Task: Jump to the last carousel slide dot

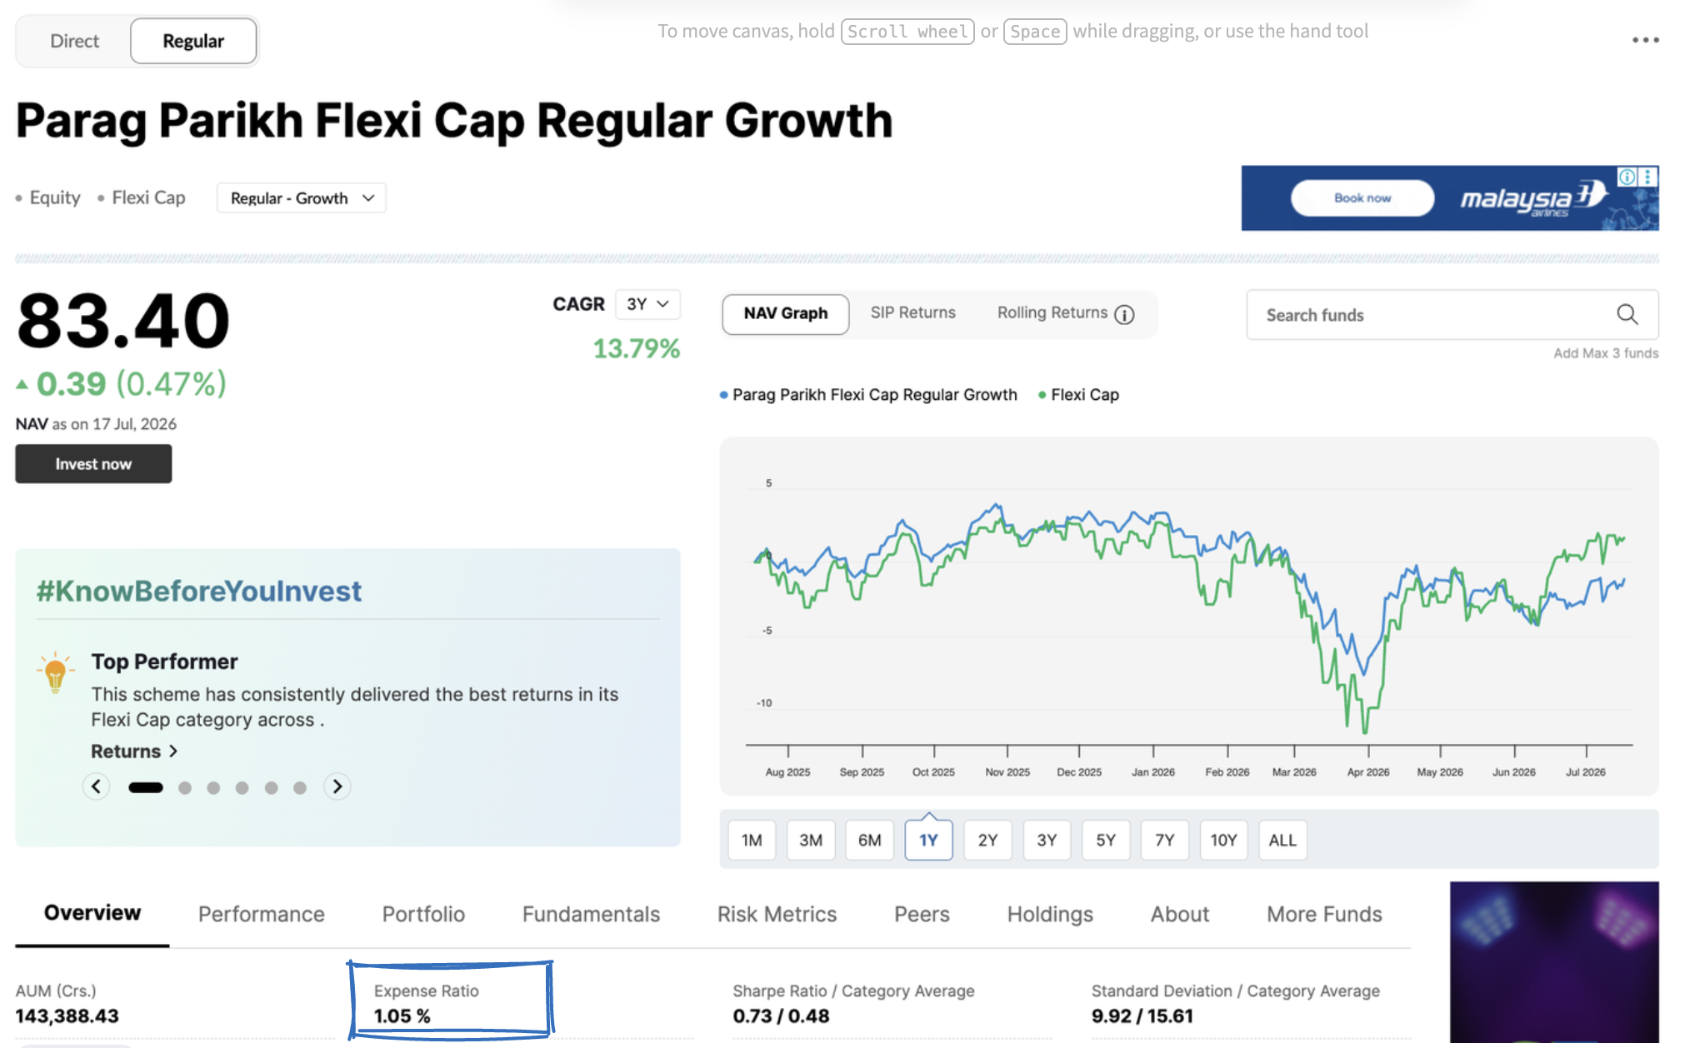Action: 300,787
